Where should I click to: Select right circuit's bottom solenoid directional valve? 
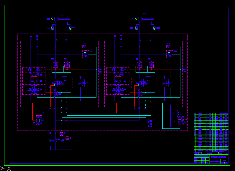tap(118, 90)
